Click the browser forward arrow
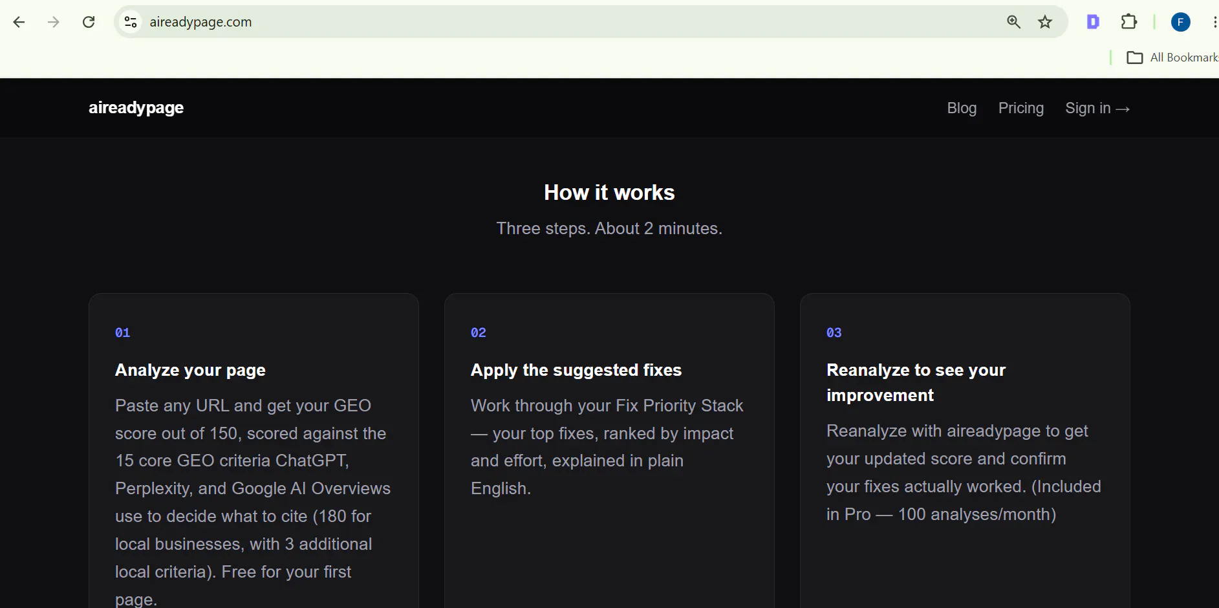Viewport: 1219px width, 608px height. pos(54,22)
